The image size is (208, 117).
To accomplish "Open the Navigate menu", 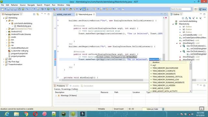I will pyautogui.click(x=31, y=5).
